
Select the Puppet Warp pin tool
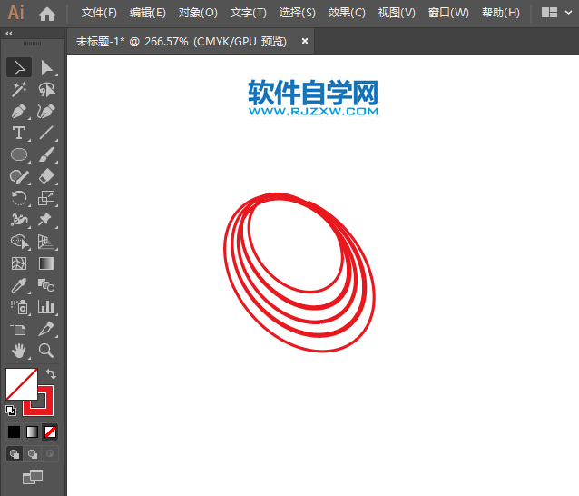coord(46,220)
